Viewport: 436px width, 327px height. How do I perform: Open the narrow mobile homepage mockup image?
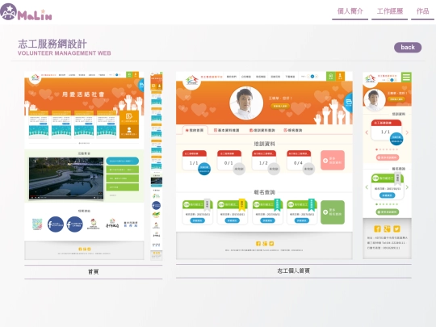tap(157, 166)
